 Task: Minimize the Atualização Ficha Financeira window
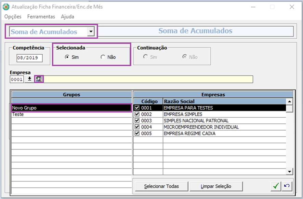(253, 7)
